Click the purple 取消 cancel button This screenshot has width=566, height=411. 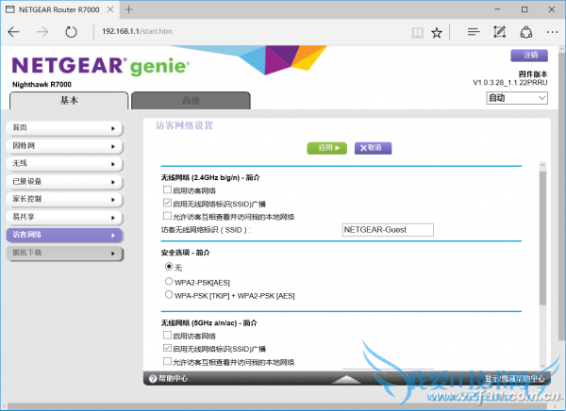[373, 148]
